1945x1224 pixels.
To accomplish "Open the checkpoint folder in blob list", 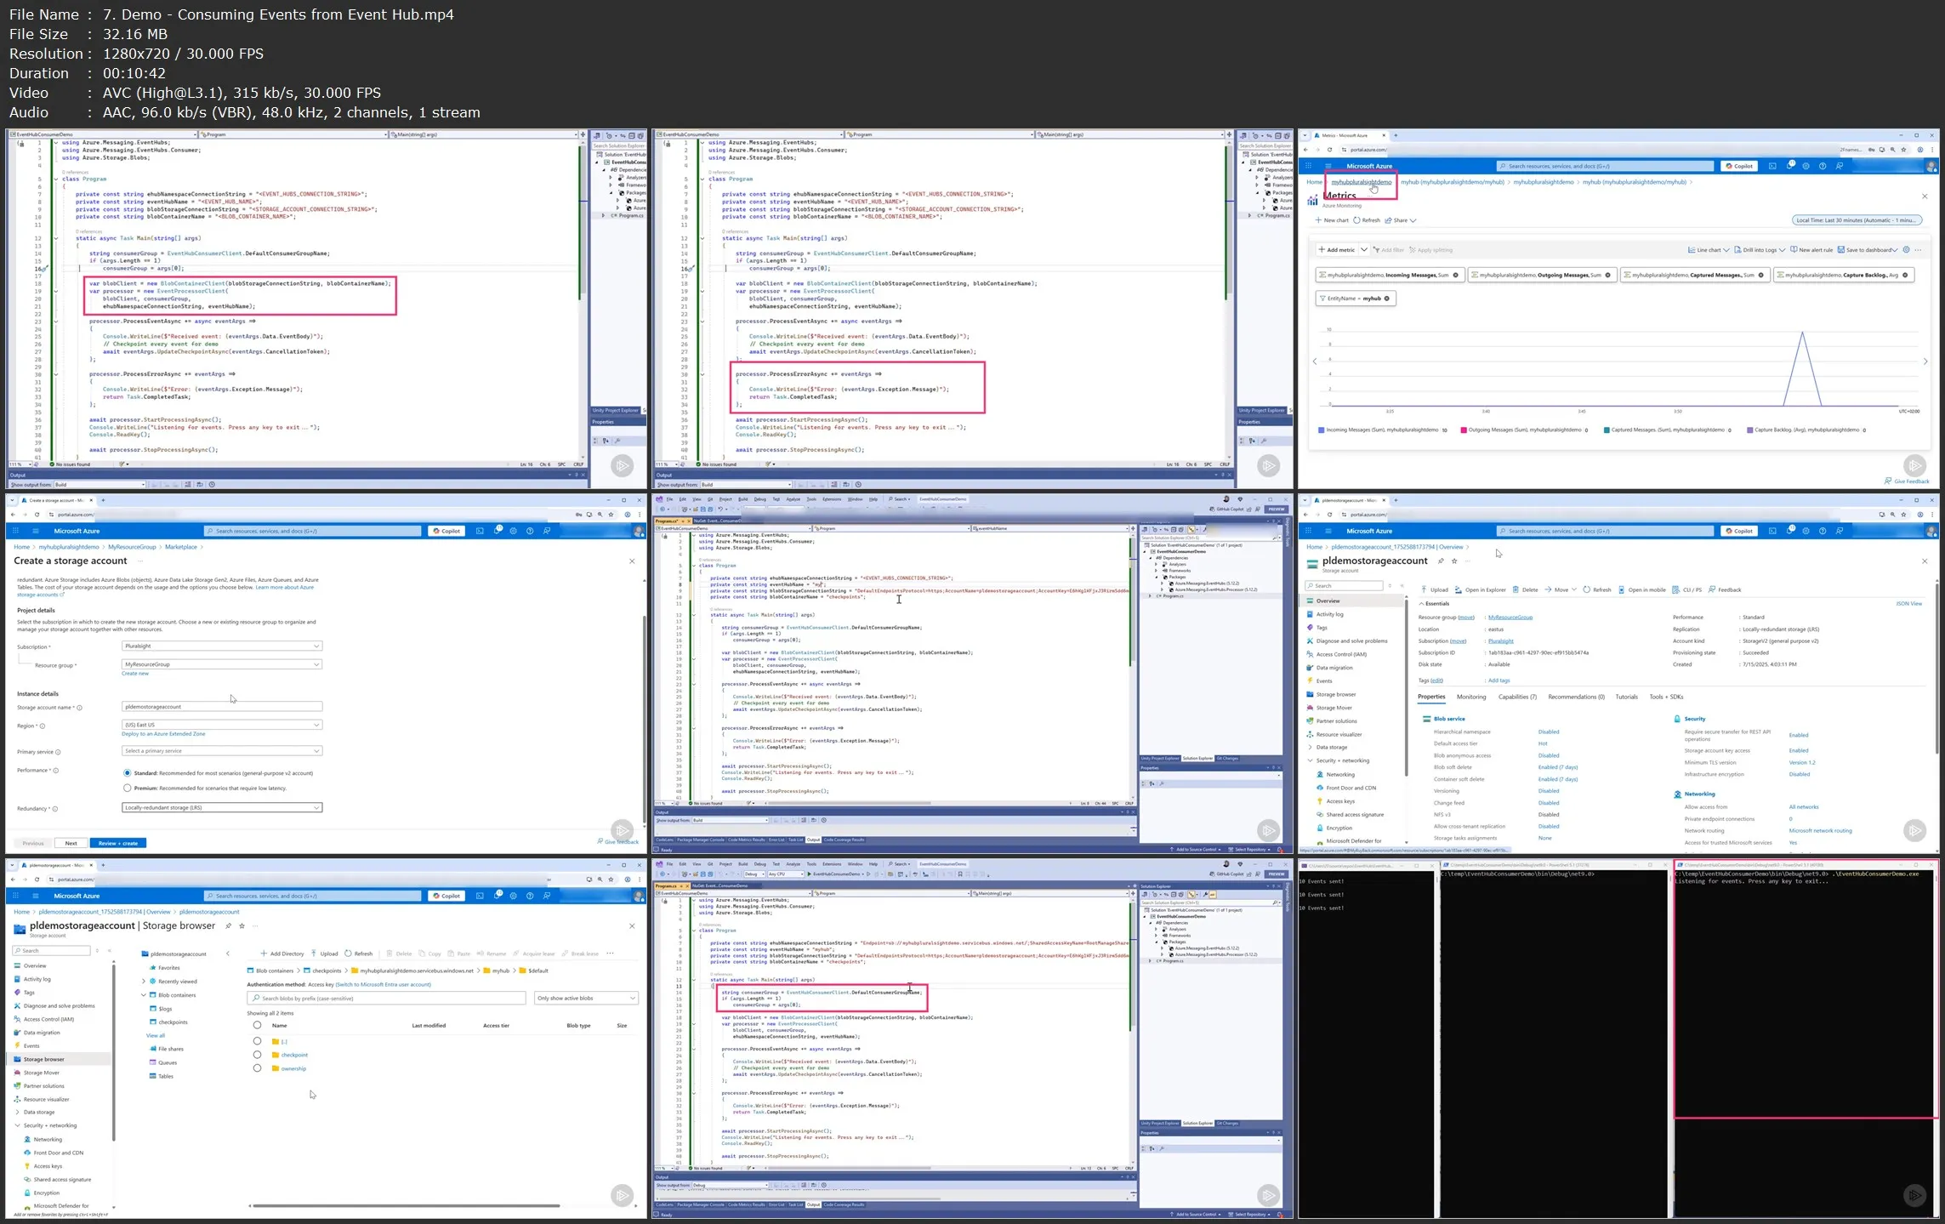I will 294,1055.
